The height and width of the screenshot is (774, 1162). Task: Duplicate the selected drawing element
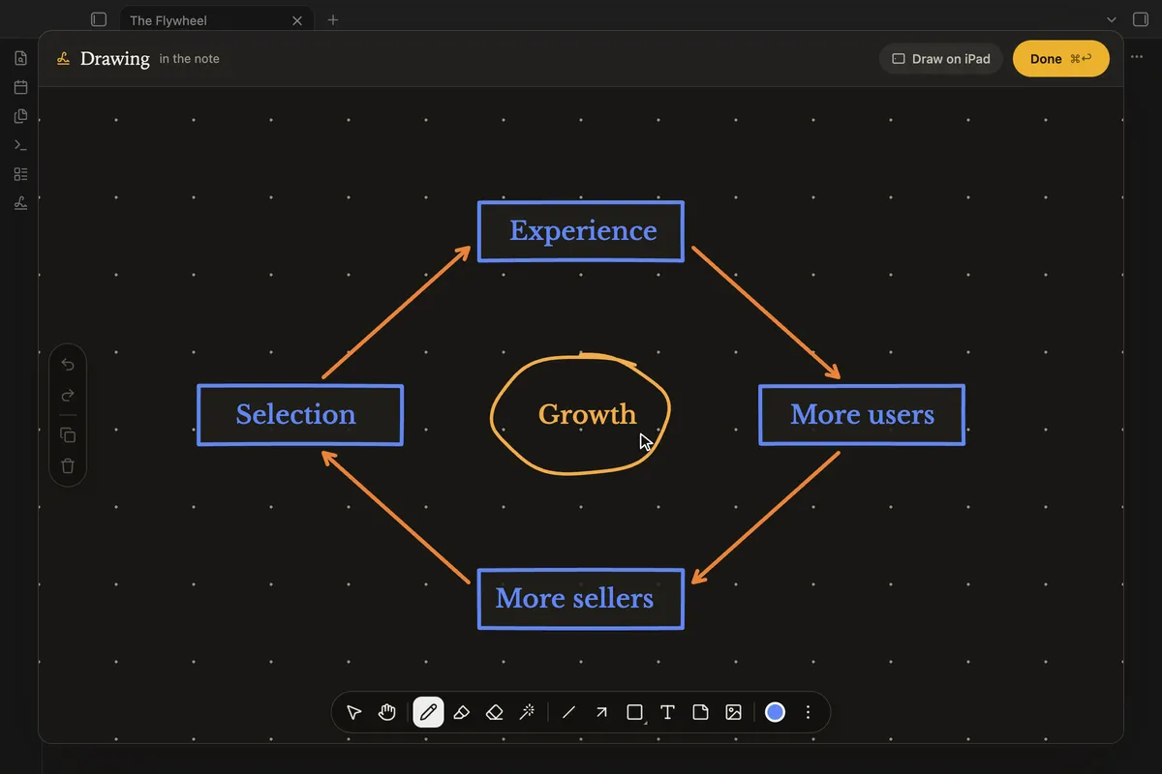pos(68,434)
